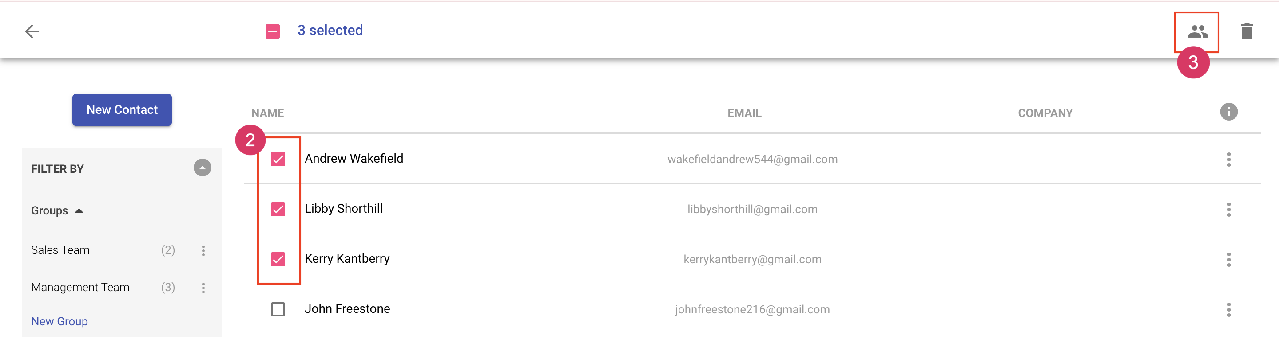Open more options for Libby Shorthill

pyautogui.click(x=1228, y=210)
